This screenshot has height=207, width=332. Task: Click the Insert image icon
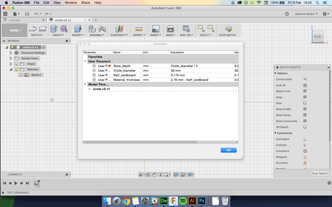coord(156,29)
